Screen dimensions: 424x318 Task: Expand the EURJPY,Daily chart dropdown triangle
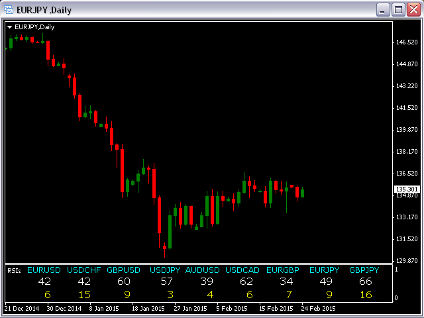click(9, 27)
